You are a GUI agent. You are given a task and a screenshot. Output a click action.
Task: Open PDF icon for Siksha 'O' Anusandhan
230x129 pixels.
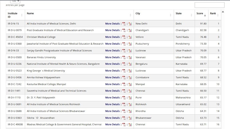[x=124, y=118]
